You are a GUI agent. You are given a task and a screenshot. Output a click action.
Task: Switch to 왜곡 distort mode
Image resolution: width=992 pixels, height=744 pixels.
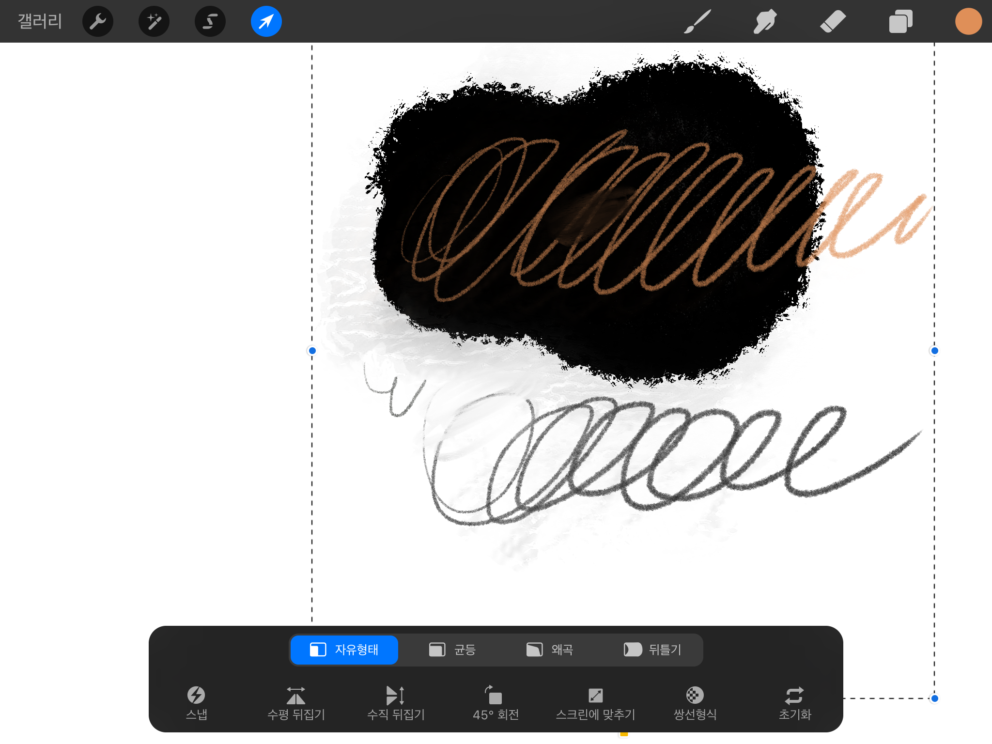[550, 650]
